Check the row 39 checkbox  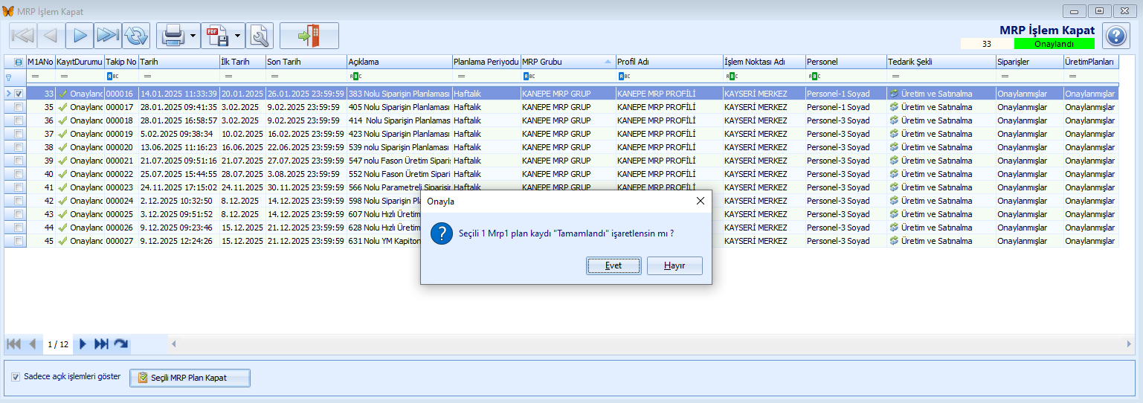tap(19, 161)
